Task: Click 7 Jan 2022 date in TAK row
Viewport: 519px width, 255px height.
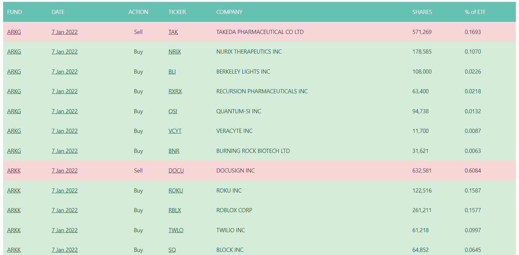Action: 65,32
